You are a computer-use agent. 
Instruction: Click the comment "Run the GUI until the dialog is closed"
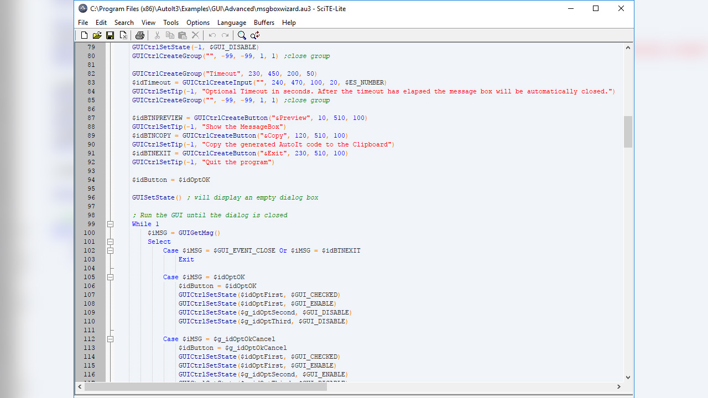pyautogui.click(x=210, y=215)
